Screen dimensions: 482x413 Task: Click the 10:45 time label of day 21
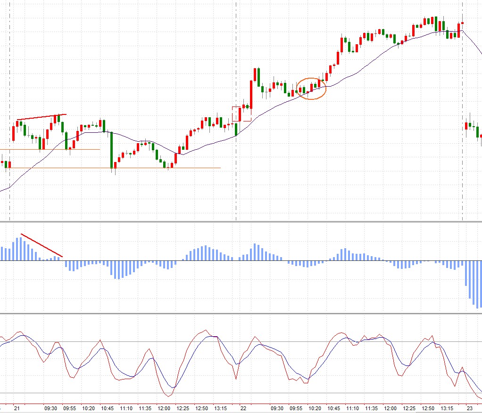[107, 408]
